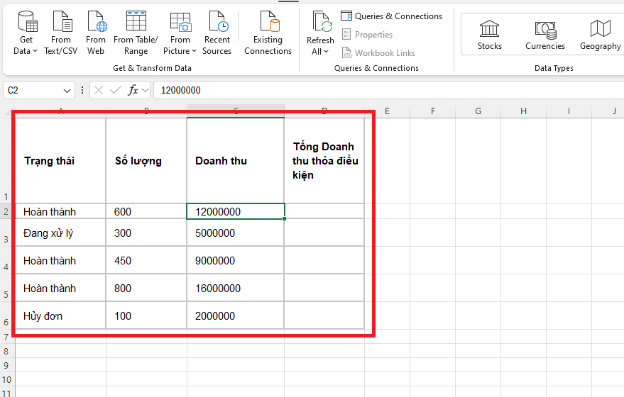Screen dimensions: 624x397
Task: Select quantity cell 100
Action: click(x=146, y=315)
